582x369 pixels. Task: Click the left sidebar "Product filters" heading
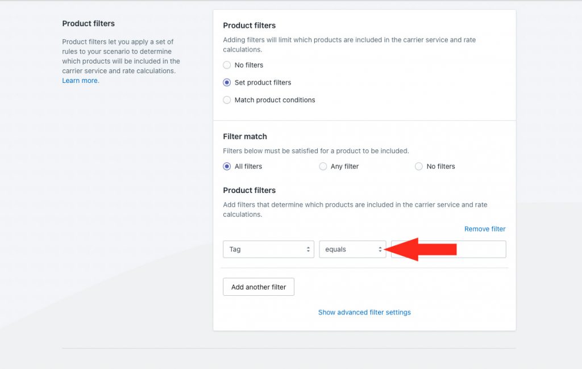[x=88, y=23]
